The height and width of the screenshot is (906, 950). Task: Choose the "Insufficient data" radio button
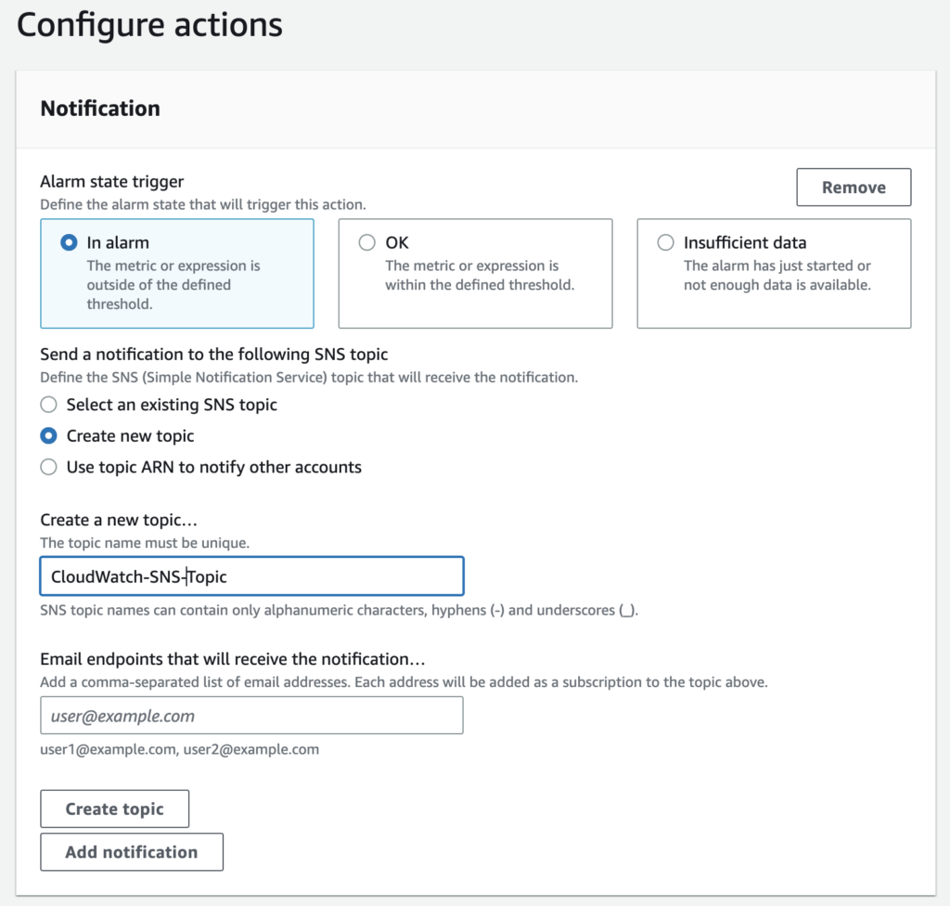665,242
